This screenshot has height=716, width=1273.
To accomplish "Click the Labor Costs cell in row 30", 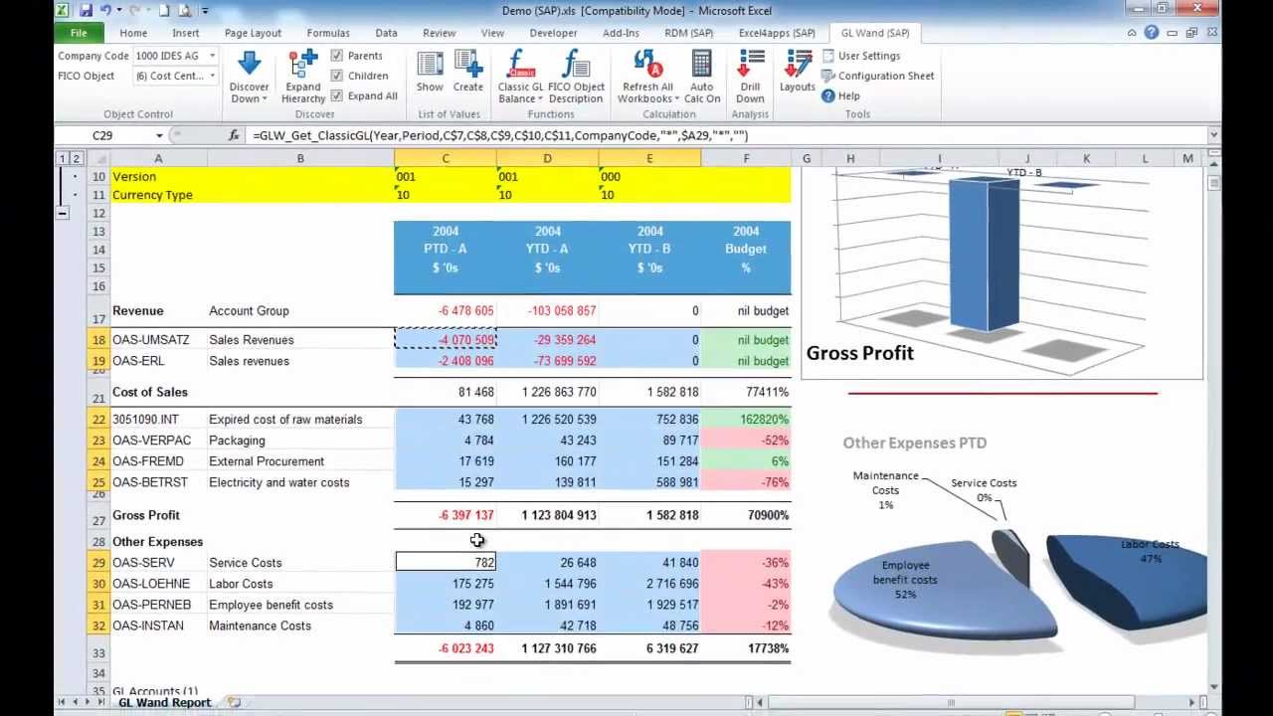I will 300,584.
